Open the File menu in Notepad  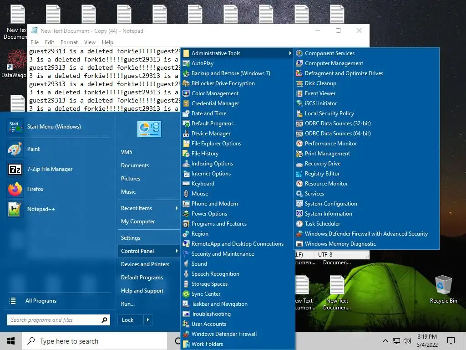(35, 42)
